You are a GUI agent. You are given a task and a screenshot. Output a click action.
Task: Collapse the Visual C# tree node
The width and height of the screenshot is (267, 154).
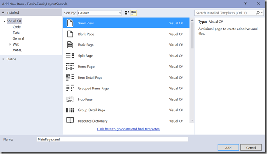(5, 21)
